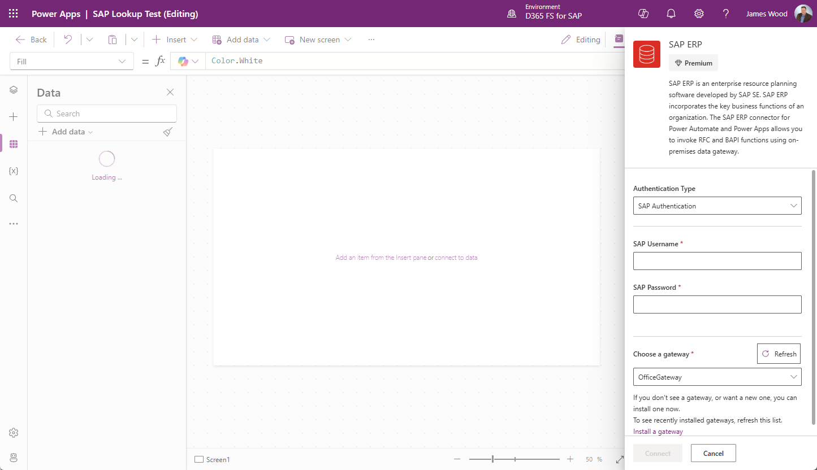Open the help question mark icon
Image resolution: width=817 pixels, height=470 pixels.
click(x=726, y=14)
